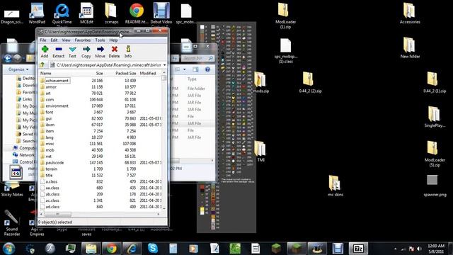Click the Move toolbar icon in 7-Zip
The width and height of the screenshot is (453, 255).
[x=100, y=52]
